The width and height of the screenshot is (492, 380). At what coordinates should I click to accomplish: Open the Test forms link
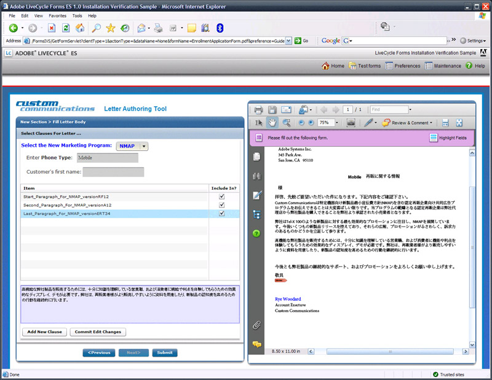[365, 66]
